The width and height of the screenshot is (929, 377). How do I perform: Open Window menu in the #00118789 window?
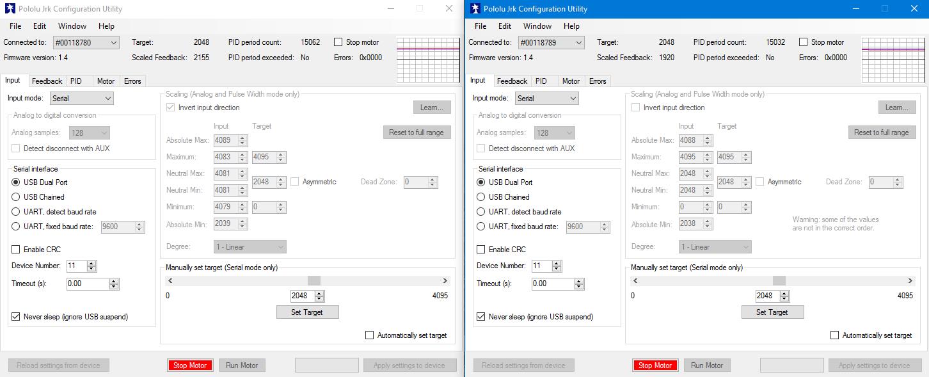tap(537, 26)
